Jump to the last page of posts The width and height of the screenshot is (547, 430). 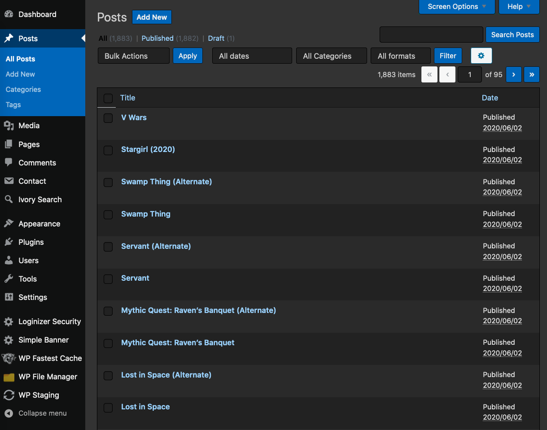532,74
